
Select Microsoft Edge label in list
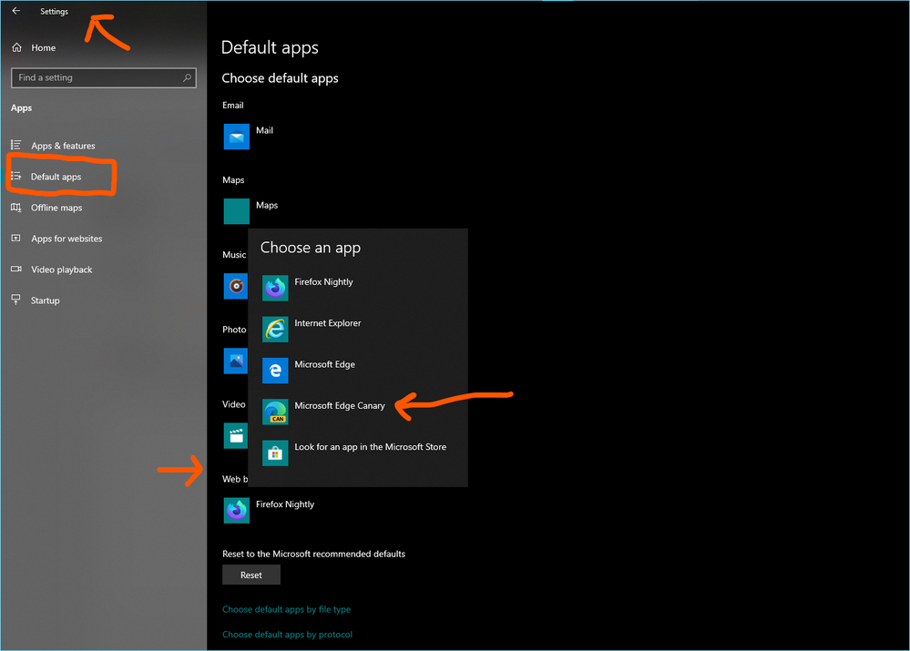tap(324, 364)
